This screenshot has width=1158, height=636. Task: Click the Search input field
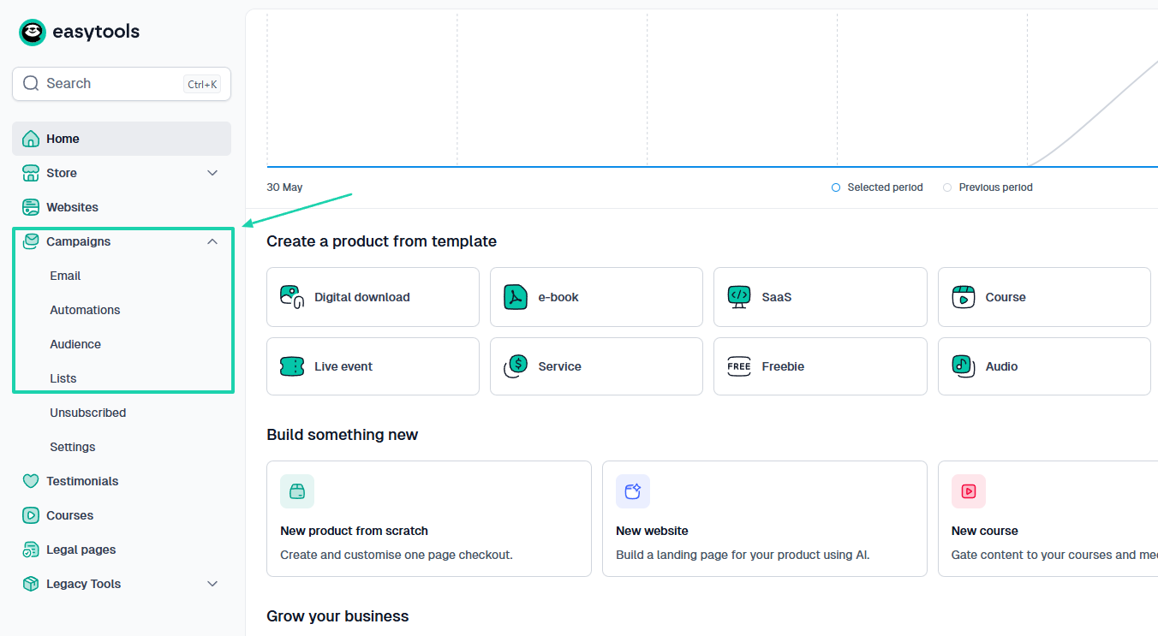[122, 84]
